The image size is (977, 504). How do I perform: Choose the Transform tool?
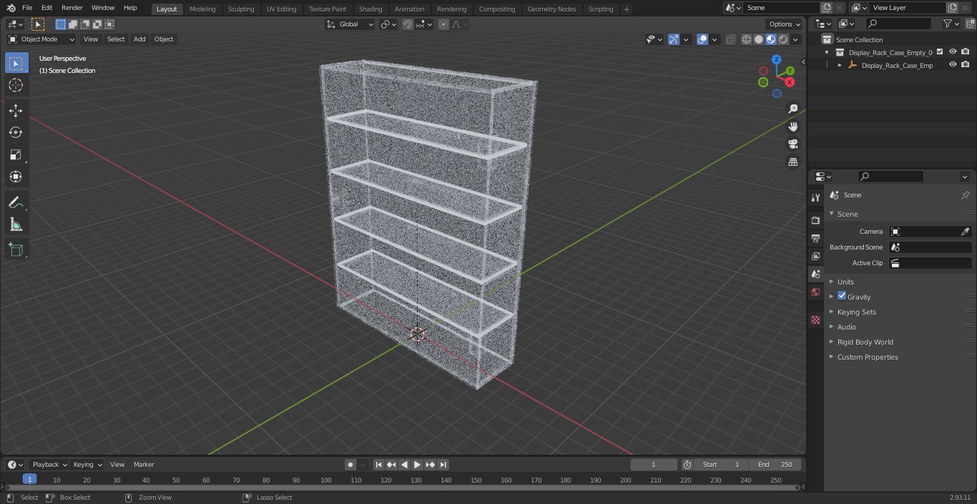point(16,177)
